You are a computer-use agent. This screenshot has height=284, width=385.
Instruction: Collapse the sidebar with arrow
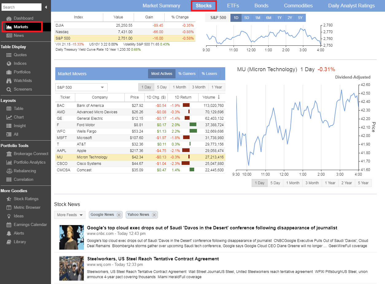pos(46,7)
